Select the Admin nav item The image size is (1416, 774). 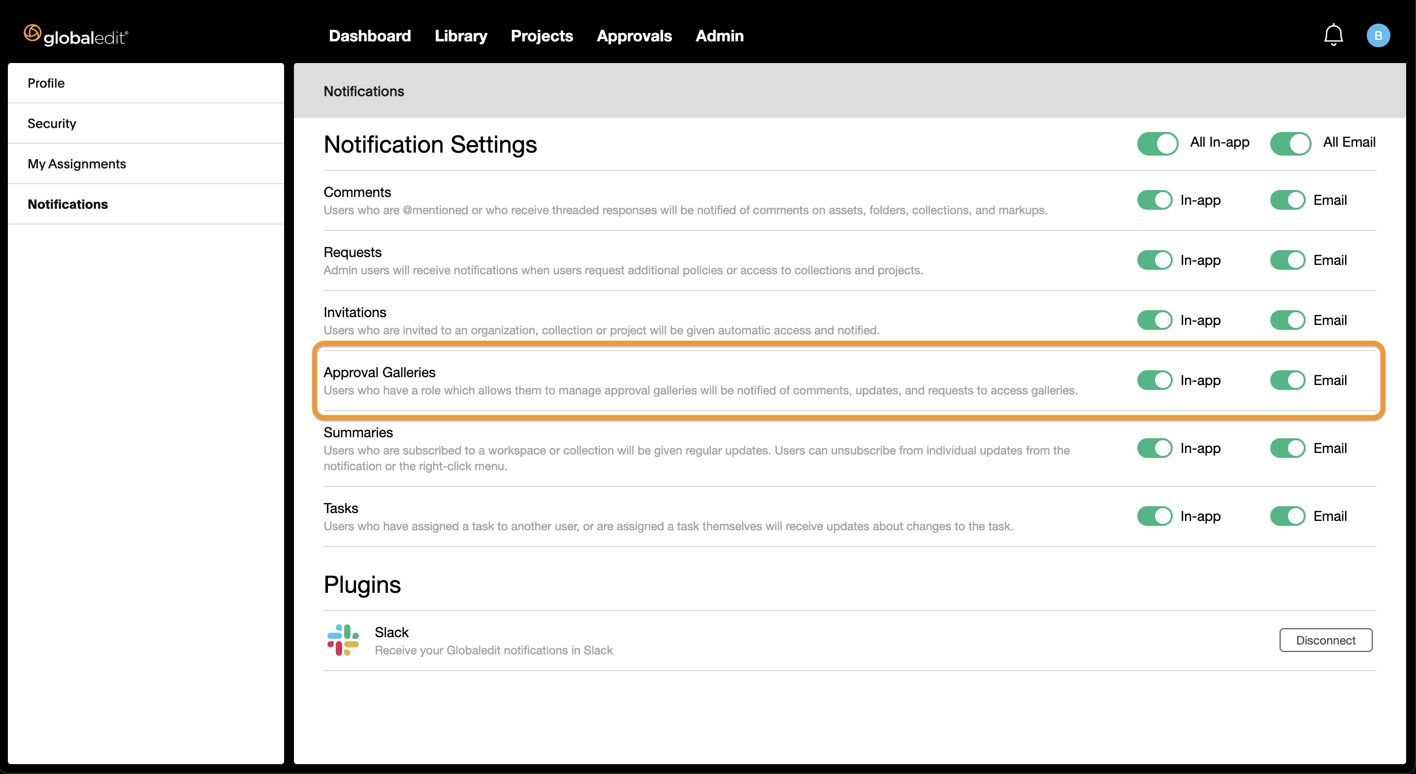click(x=719, y=36)
